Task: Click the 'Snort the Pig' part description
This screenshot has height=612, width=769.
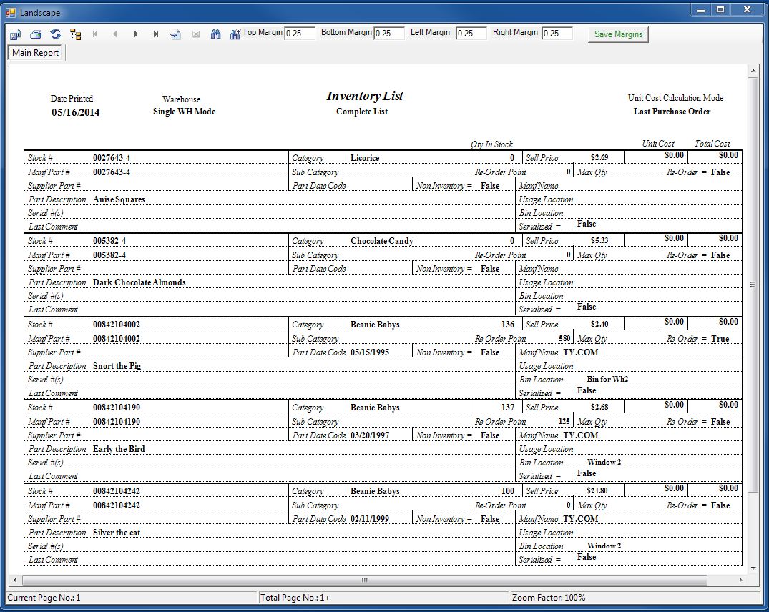Action: (x=117, y=366)
